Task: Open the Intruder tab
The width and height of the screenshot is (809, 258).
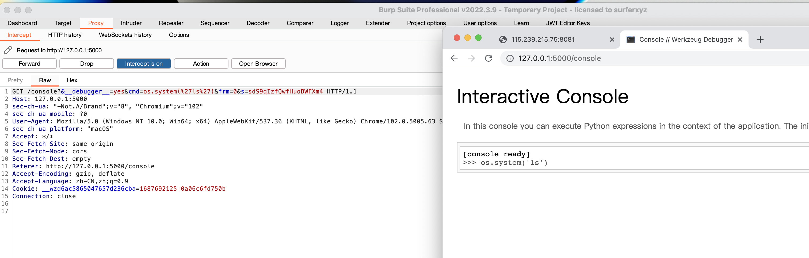Action: tap(131, 23)
